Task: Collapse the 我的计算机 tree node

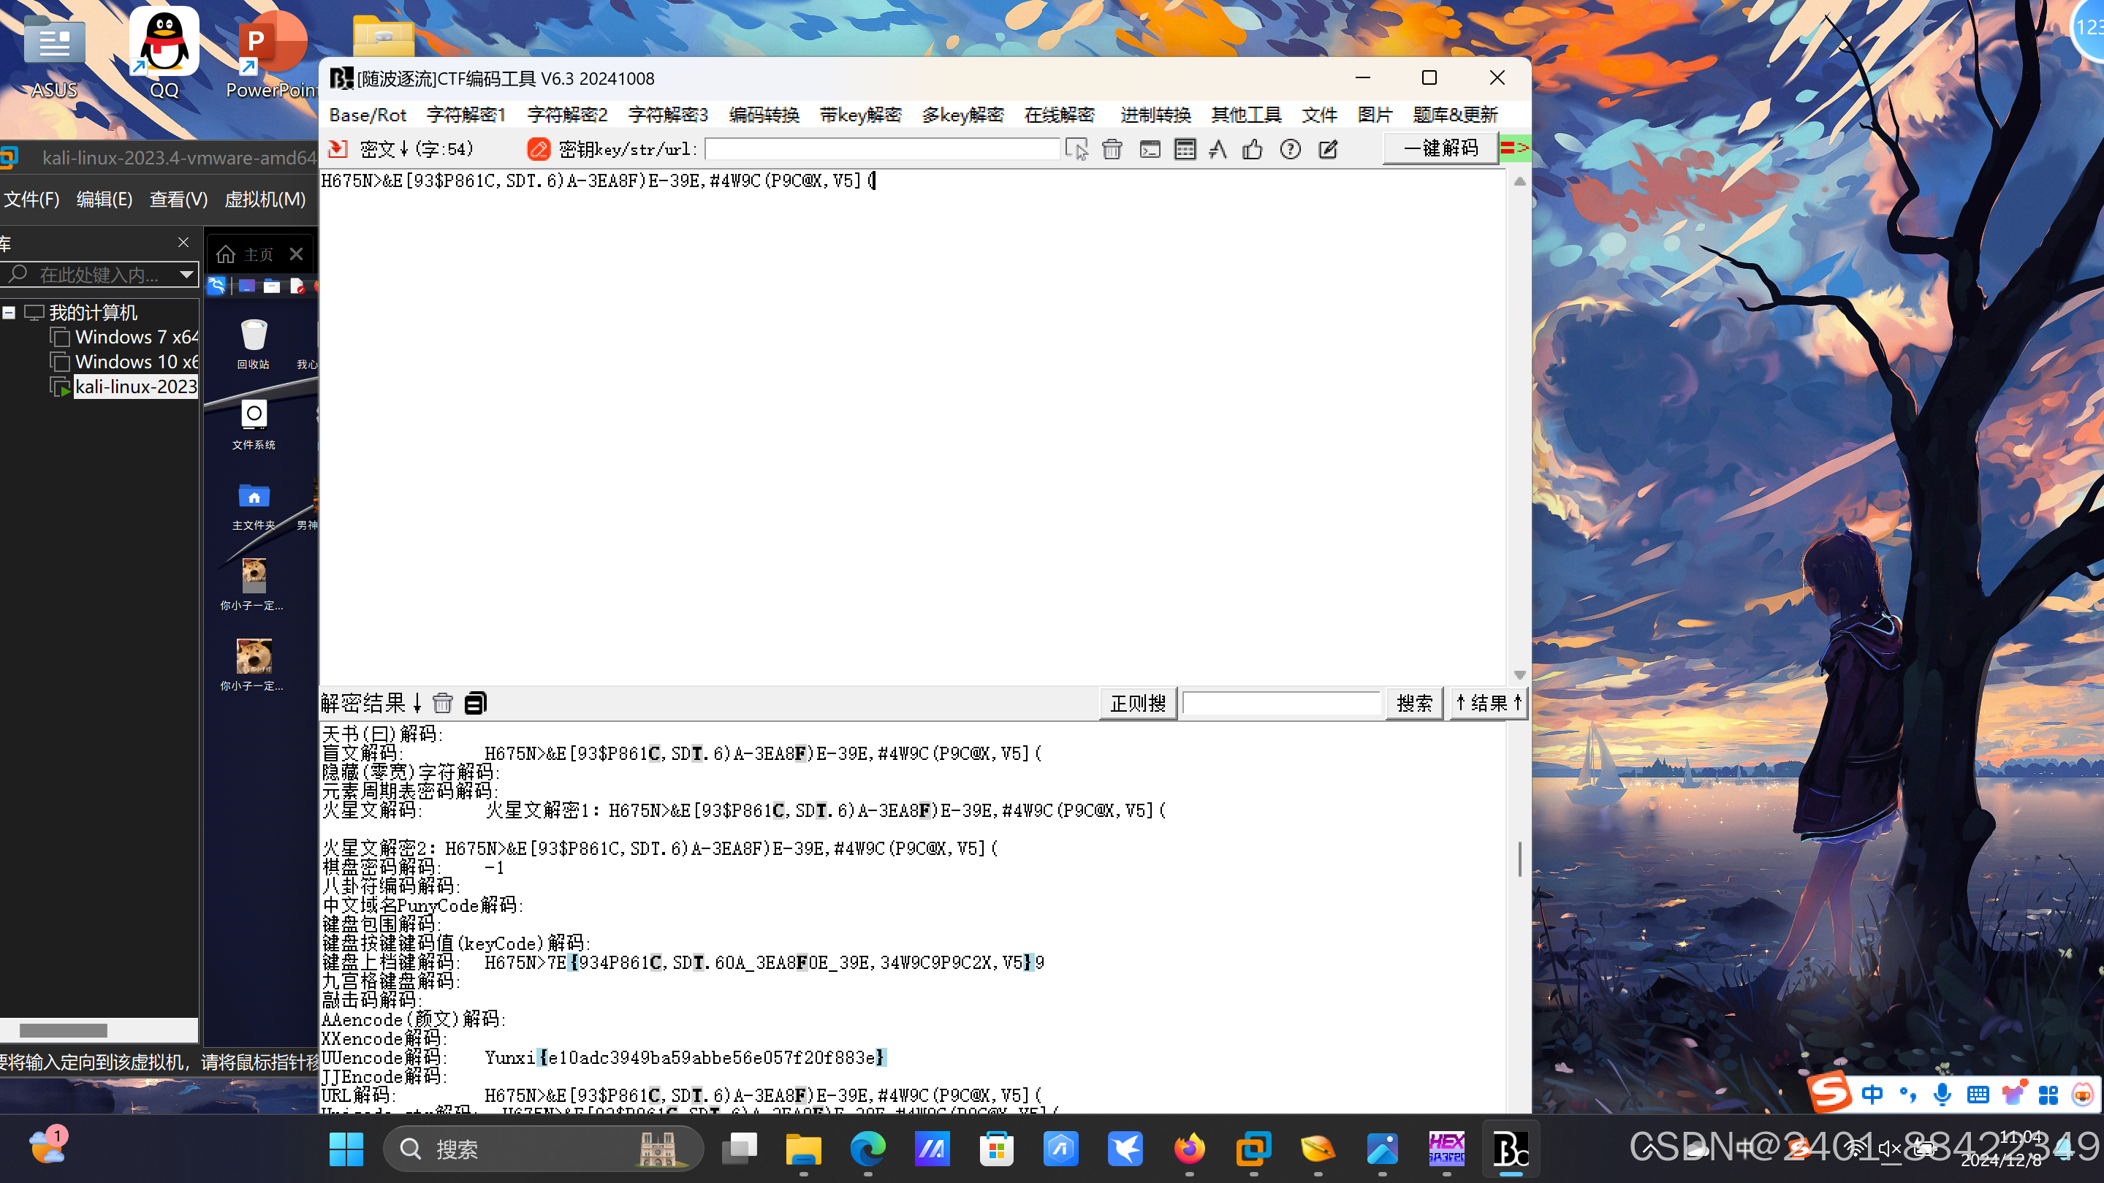Action: (x=10, y=313)
